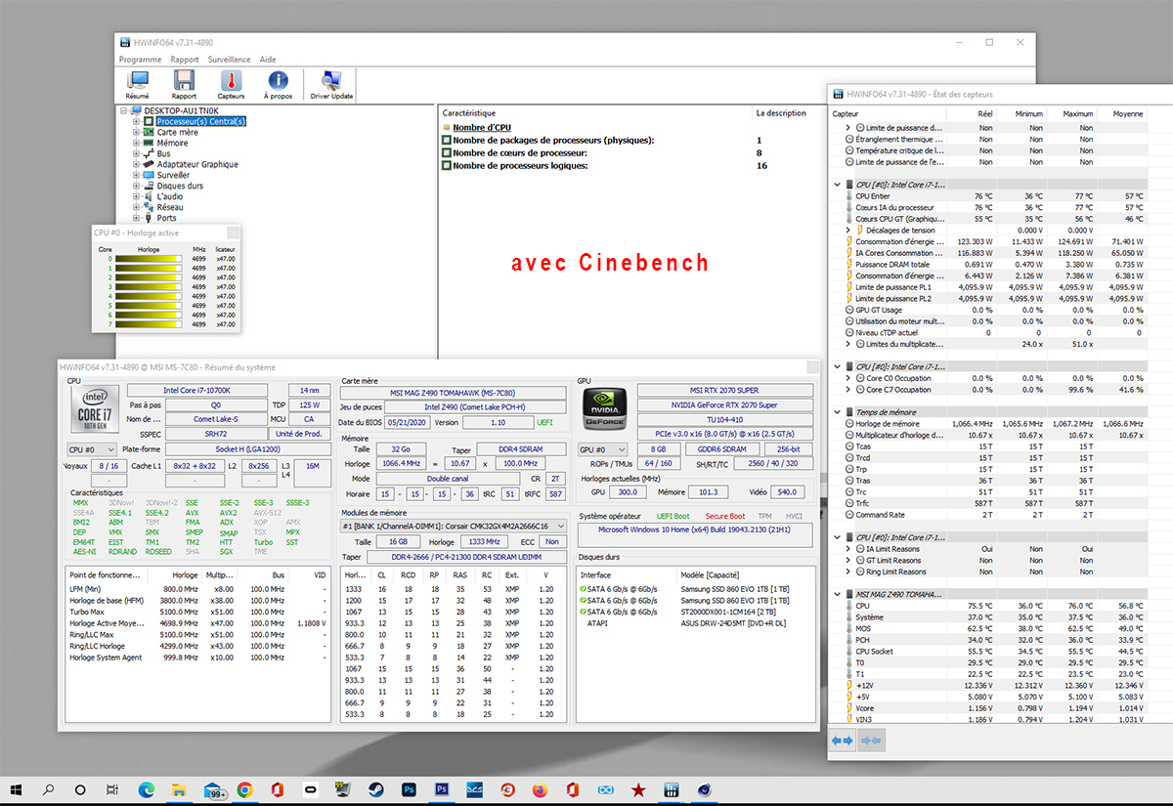Image resolution: width=1173 pixels, height=806 pixels.
Task: Select the Réseau tree item
Action: [x=169, y=207]
